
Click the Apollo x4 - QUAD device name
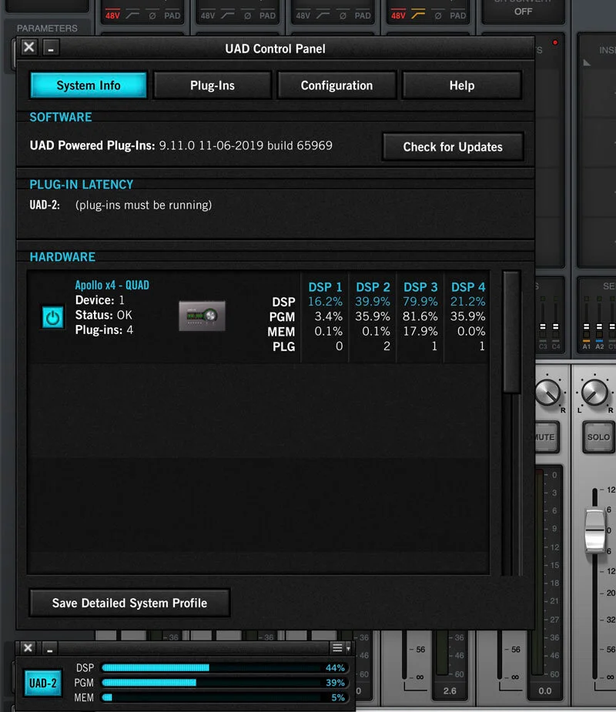(x=112, y=285)
